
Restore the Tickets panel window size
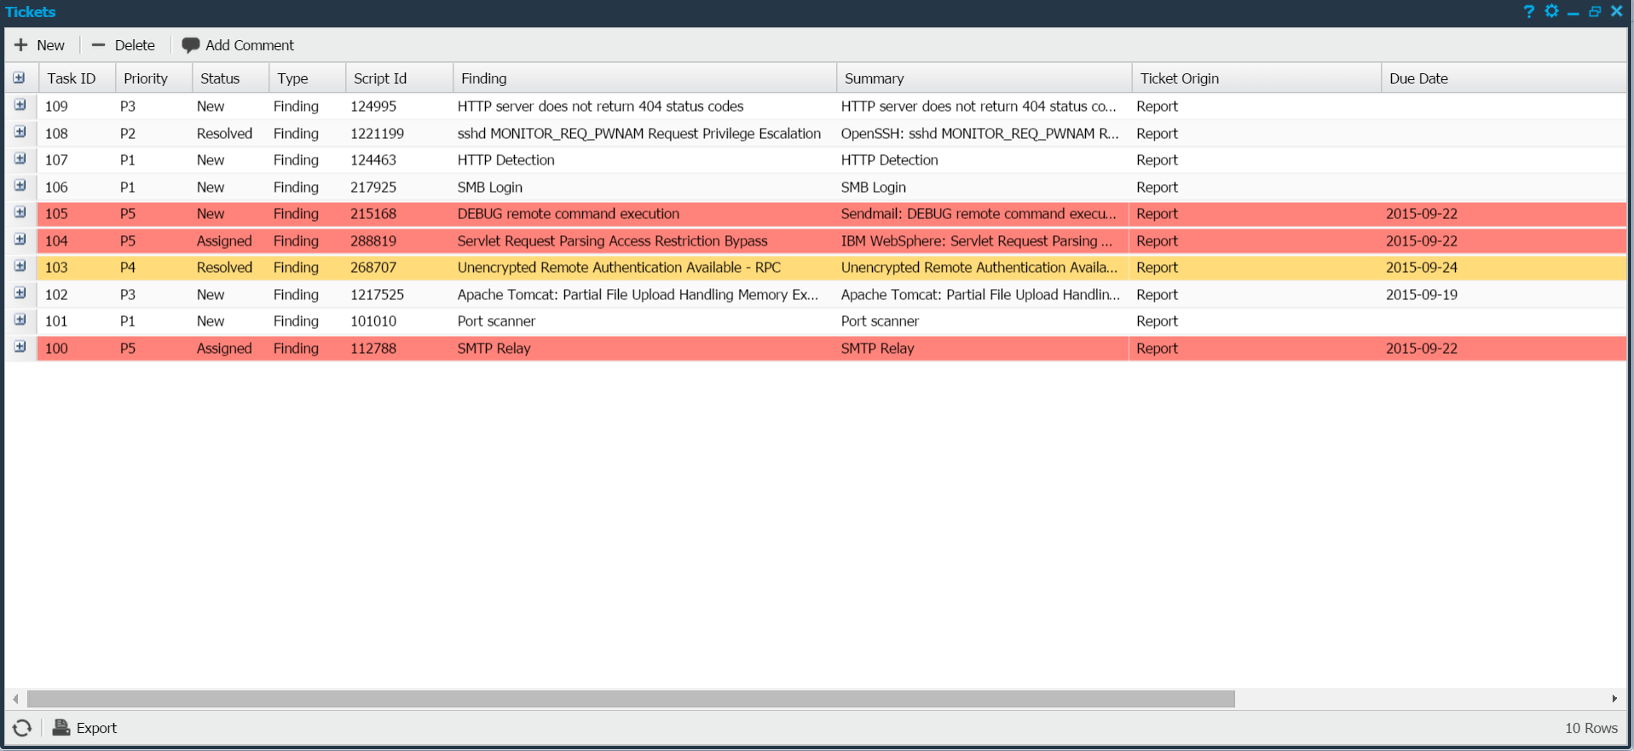(x=1595, y=11)
